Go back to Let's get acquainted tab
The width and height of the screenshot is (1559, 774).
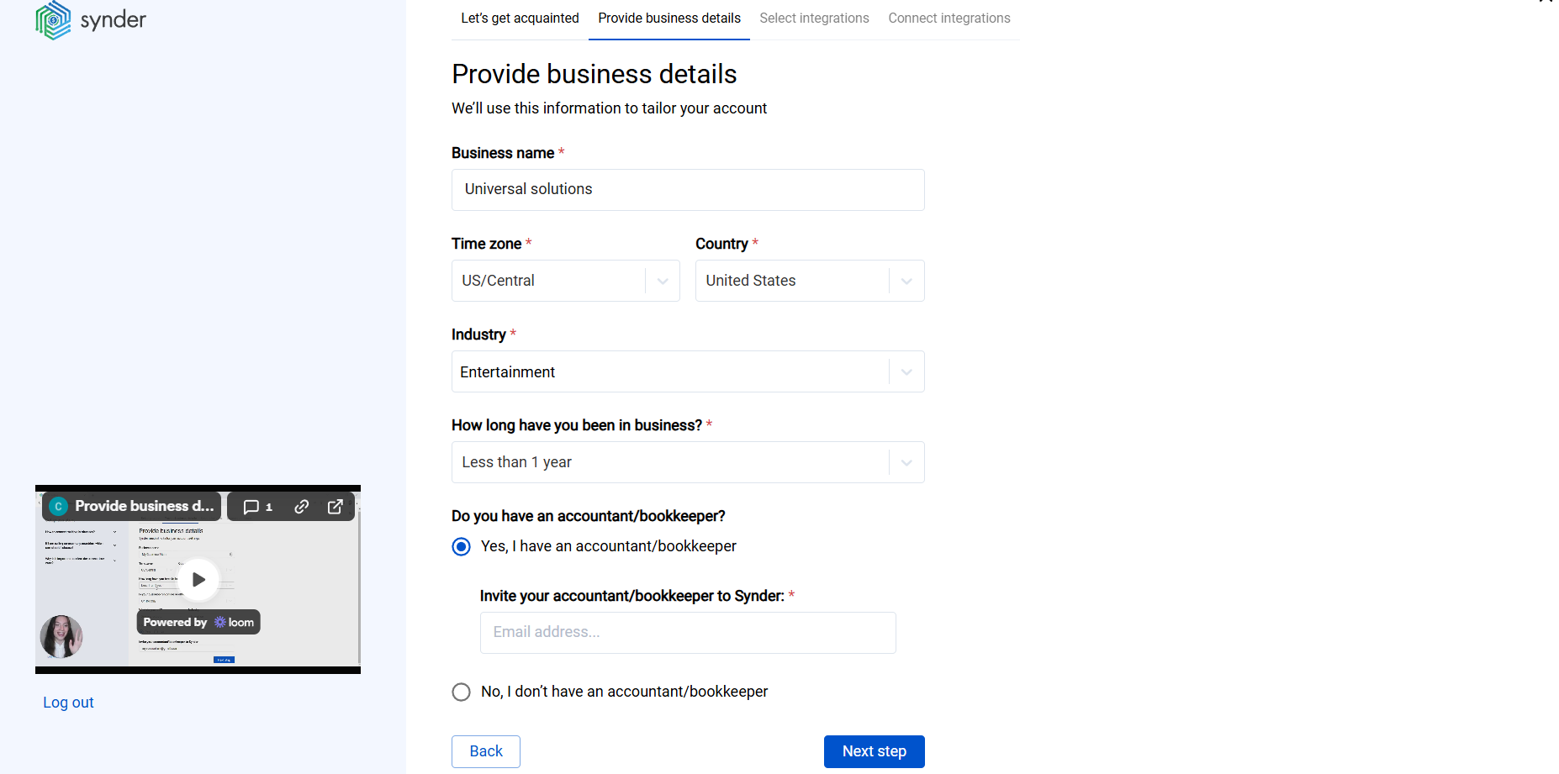tap(520, 18)
